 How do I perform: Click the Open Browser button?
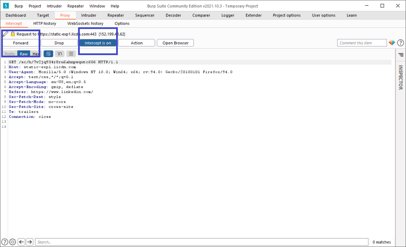(x=175, y=43)
